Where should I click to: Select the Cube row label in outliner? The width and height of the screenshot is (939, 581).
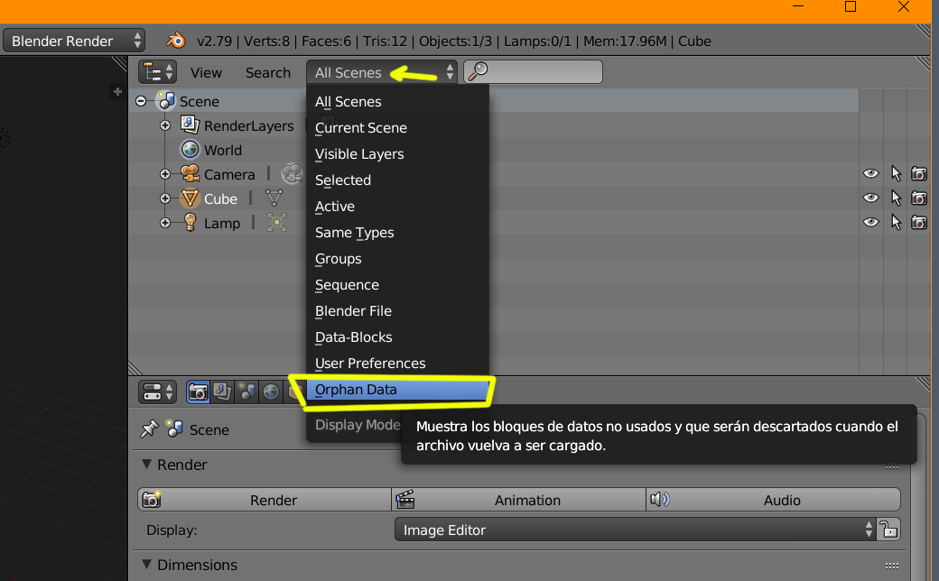click(x=220, y=198)
